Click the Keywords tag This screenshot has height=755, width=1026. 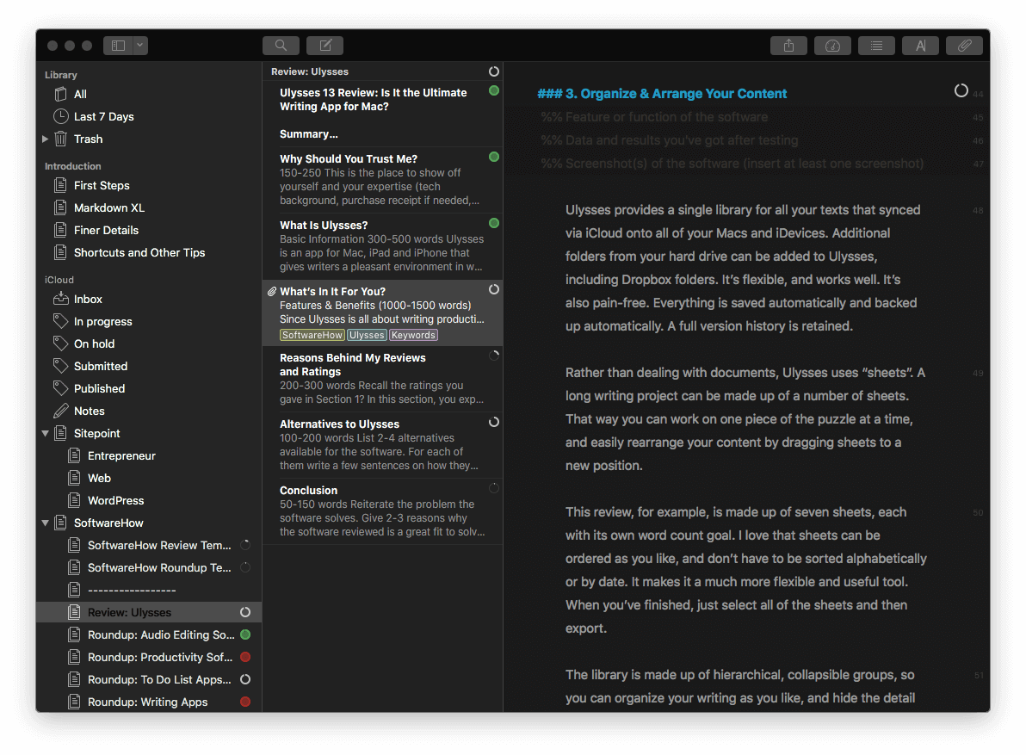coord(413,335)
